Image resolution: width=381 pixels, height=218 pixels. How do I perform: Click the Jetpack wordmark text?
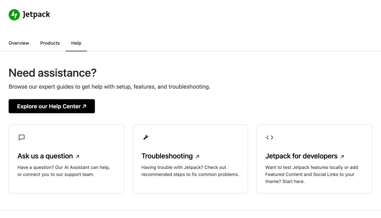coord(36,15)
